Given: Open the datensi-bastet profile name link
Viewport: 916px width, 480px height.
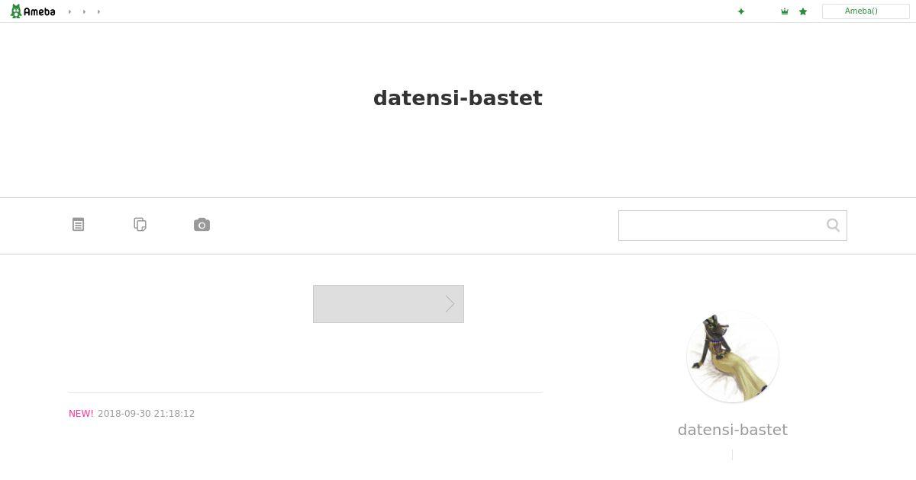Looking at the screenshot, I should (733, 430).
